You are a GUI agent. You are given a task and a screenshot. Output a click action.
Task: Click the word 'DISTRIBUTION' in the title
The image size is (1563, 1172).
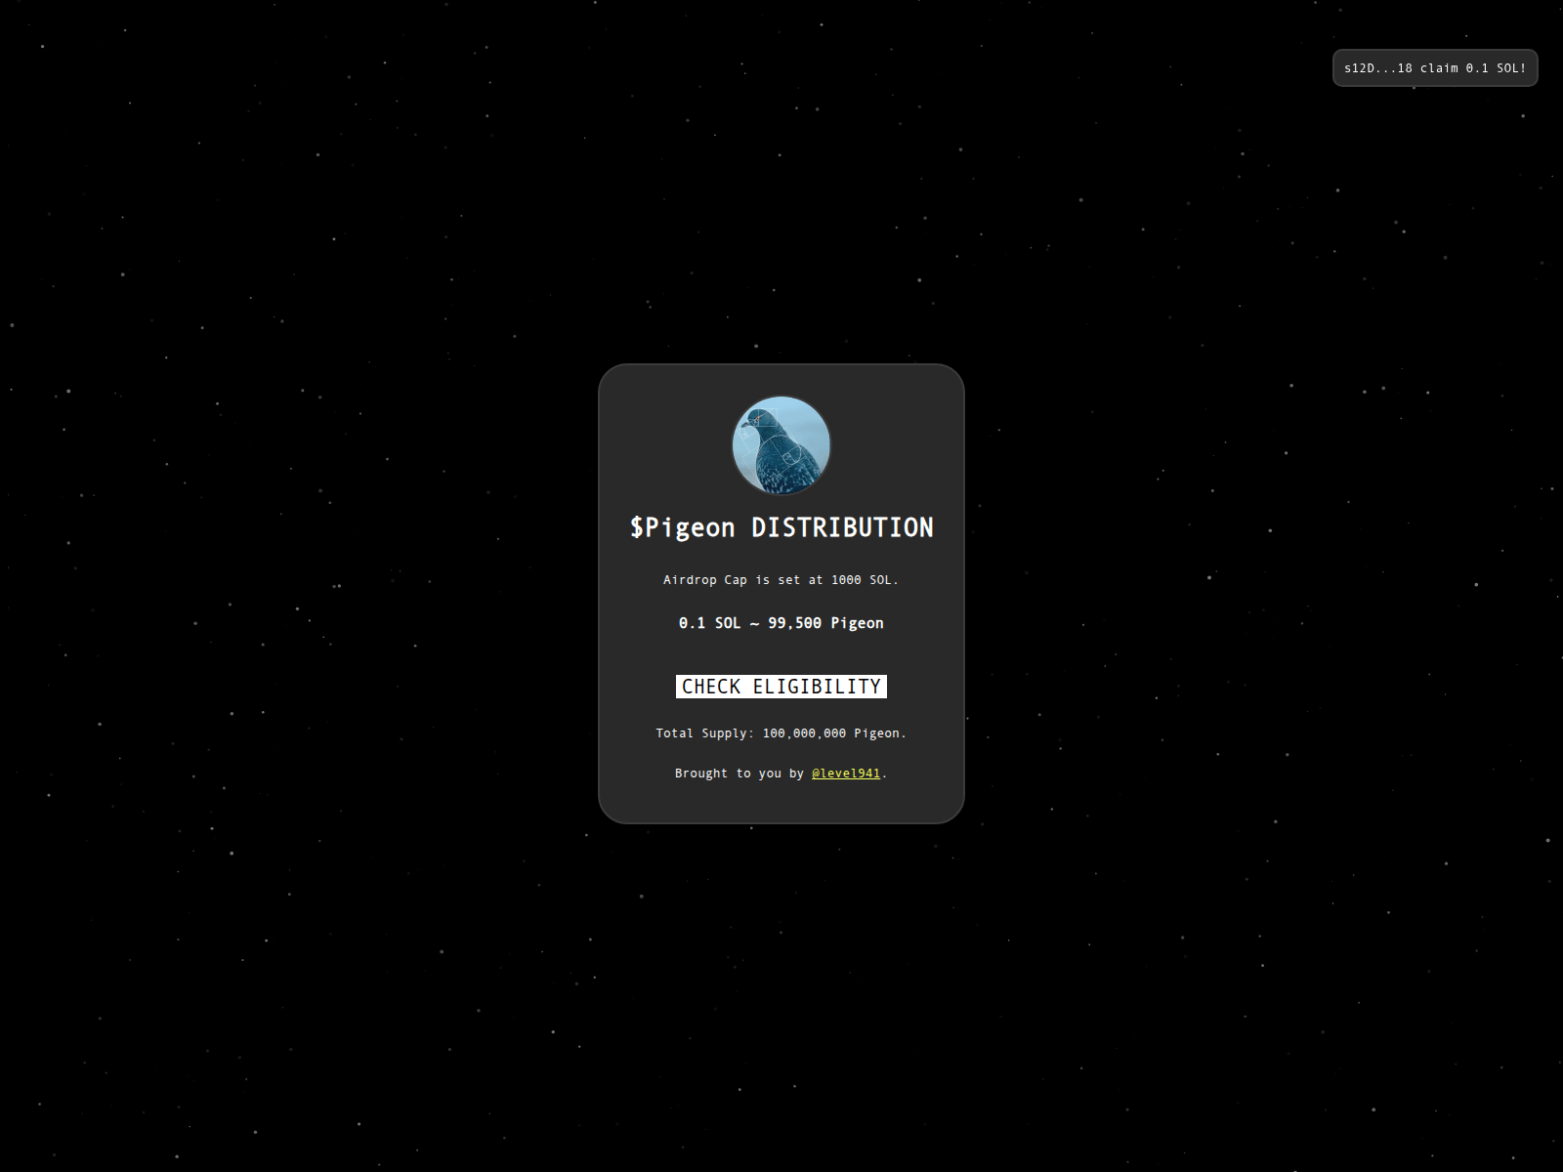(x=841, y=526)
